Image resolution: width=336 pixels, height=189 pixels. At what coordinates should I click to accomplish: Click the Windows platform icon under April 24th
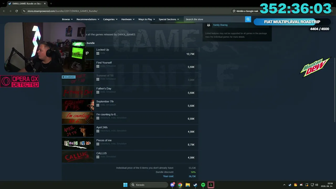[x=98, y=131]
